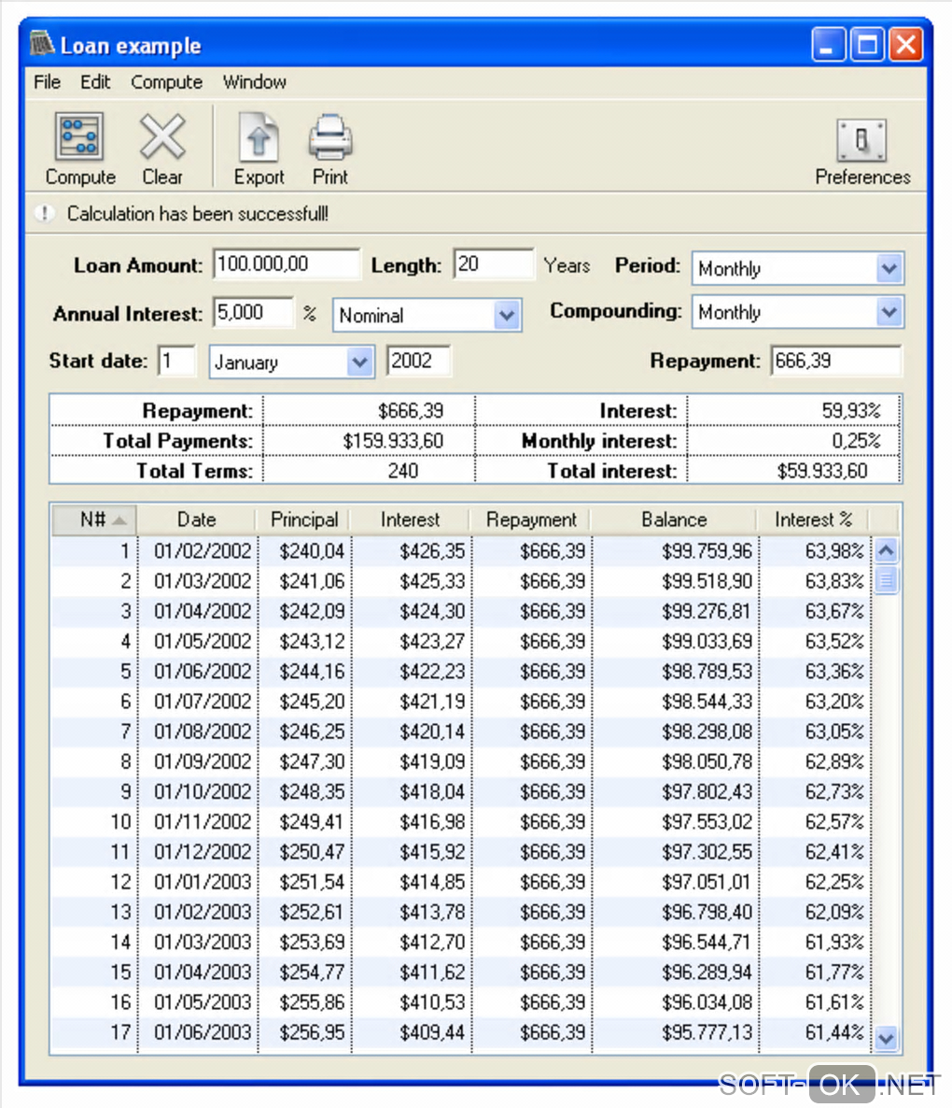Image resolution: width=952 pixels, height=1108 pixels.
Task: Click interest value $418,04
Action: [x=432, y=791]
